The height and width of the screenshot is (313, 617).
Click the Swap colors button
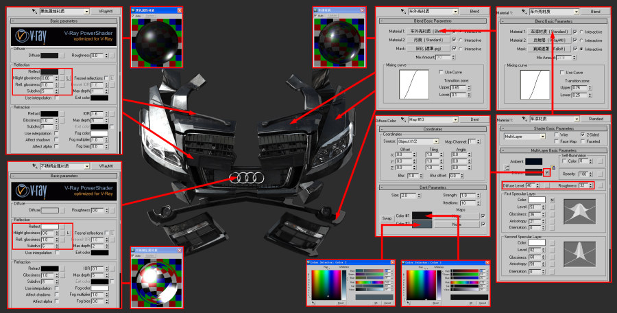click(x=387, y=218)
